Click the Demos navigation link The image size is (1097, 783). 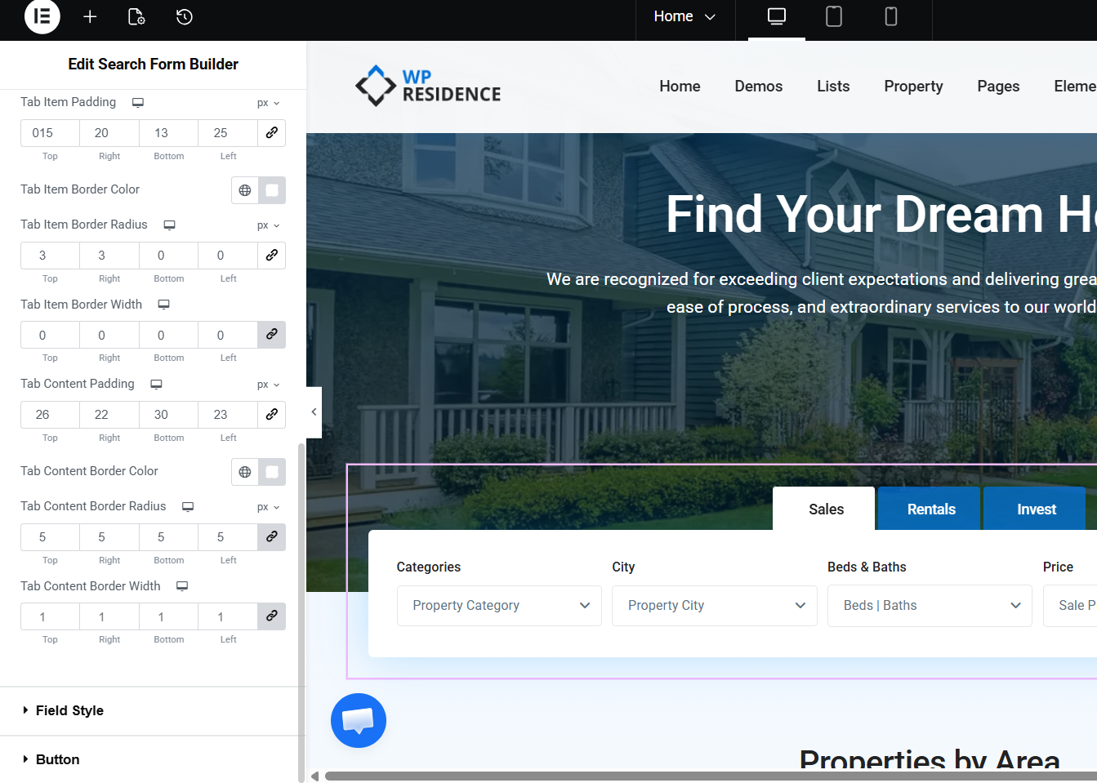click(x=758, y=87)
